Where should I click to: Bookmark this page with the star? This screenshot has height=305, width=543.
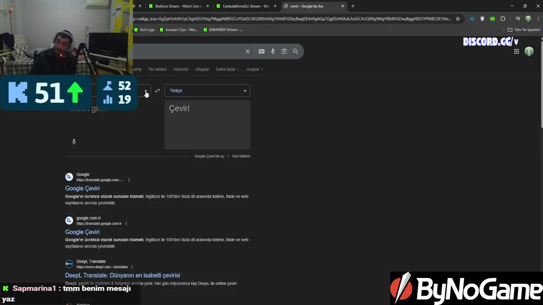(x=458, y=19)
